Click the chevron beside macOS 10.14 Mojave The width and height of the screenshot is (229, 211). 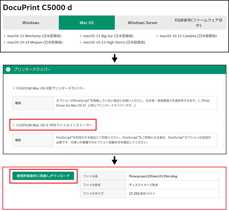pos(5,42)
